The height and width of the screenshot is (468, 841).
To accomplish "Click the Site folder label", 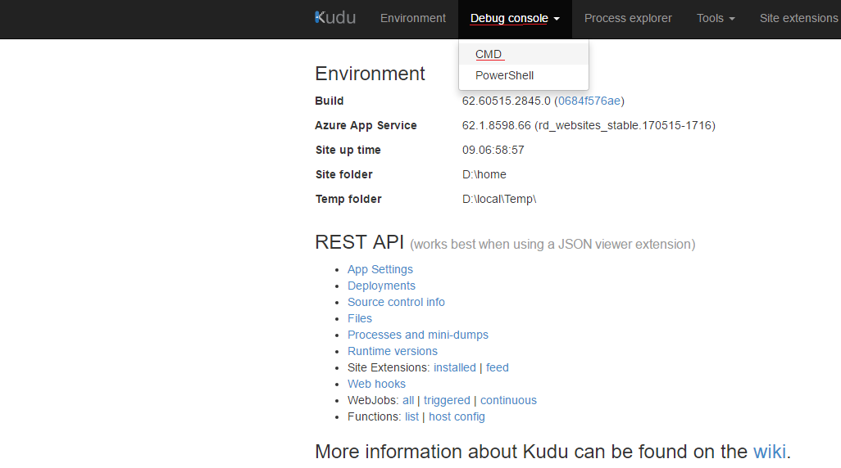I will 343,174.
